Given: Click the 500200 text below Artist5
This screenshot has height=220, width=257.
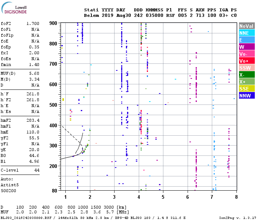Looking at the screenshot, I should click(8, 191).
